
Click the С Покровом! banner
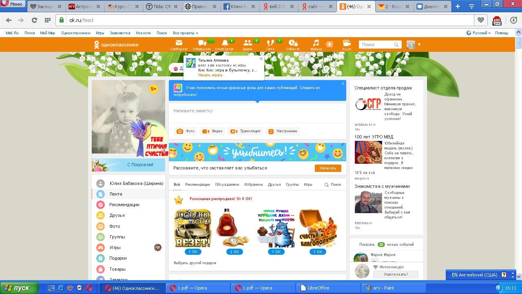point(128,165)
